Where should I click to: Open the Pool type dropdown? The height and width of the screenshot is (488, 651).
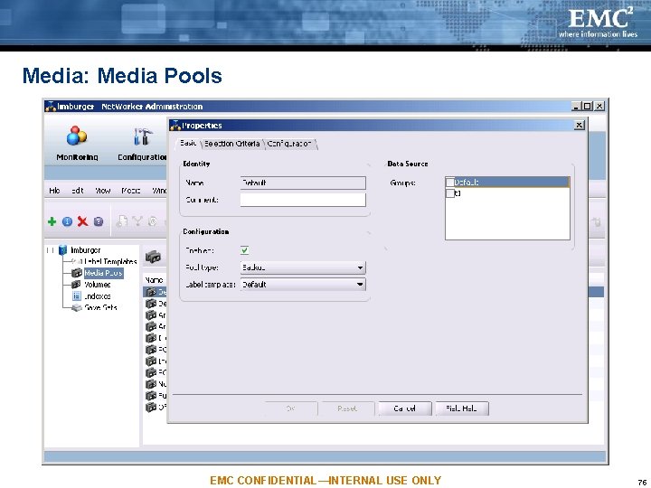[x=303, y=267]
